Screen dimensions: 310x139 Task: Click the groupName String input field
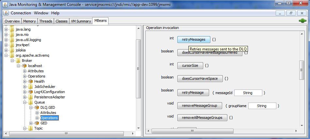pyautogui.click(x=262, y=106)
